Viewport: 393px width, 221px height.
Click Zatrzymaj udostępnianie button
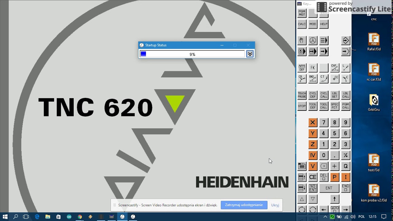point(244,205)
